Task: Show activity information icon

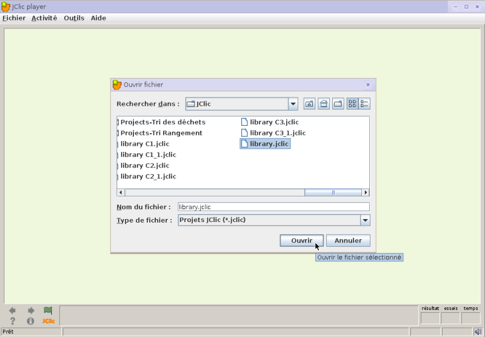Action: pyautogui.click(x=30, y=321)
